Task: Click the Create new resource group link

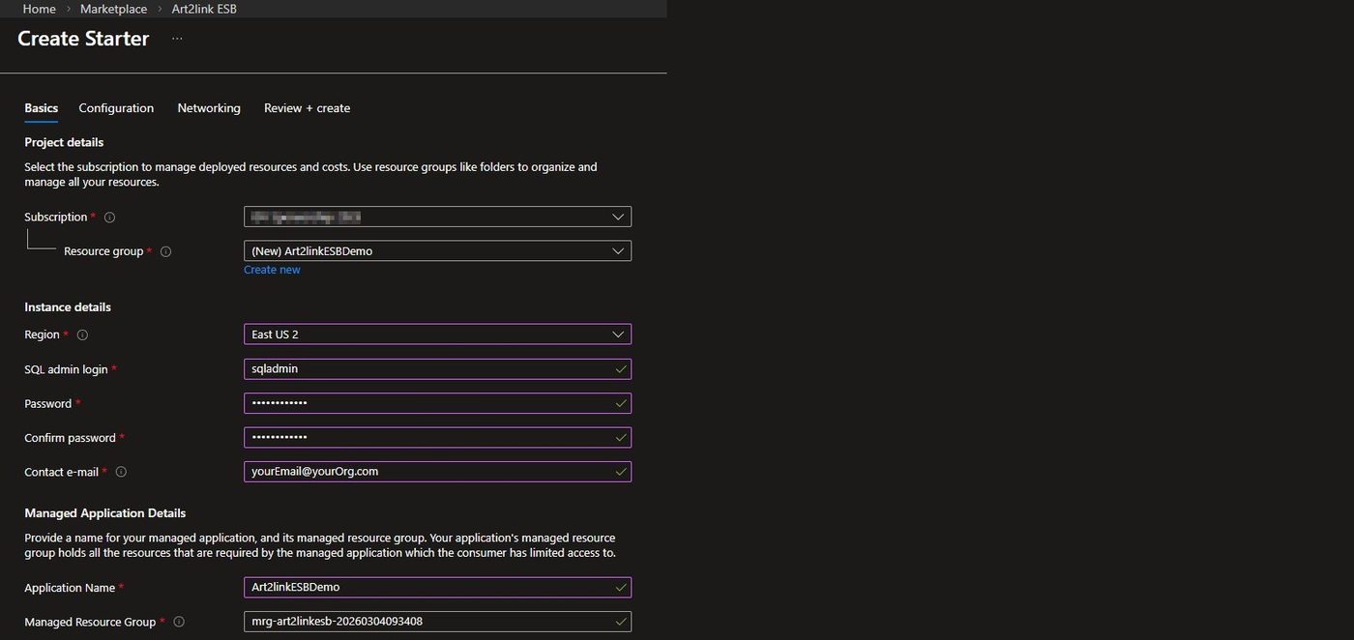Action: [x=272, y=269]
